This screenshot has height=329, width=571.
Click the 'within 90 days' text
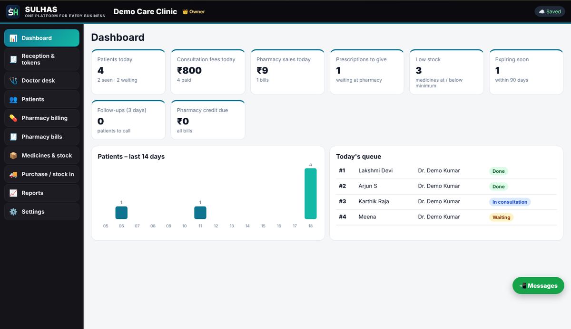[x=512, y=80]
